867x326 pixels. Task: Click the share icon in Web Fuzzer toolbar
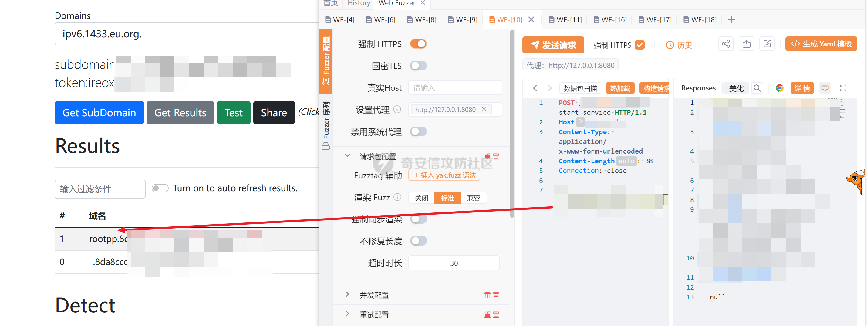pos(726,44)
